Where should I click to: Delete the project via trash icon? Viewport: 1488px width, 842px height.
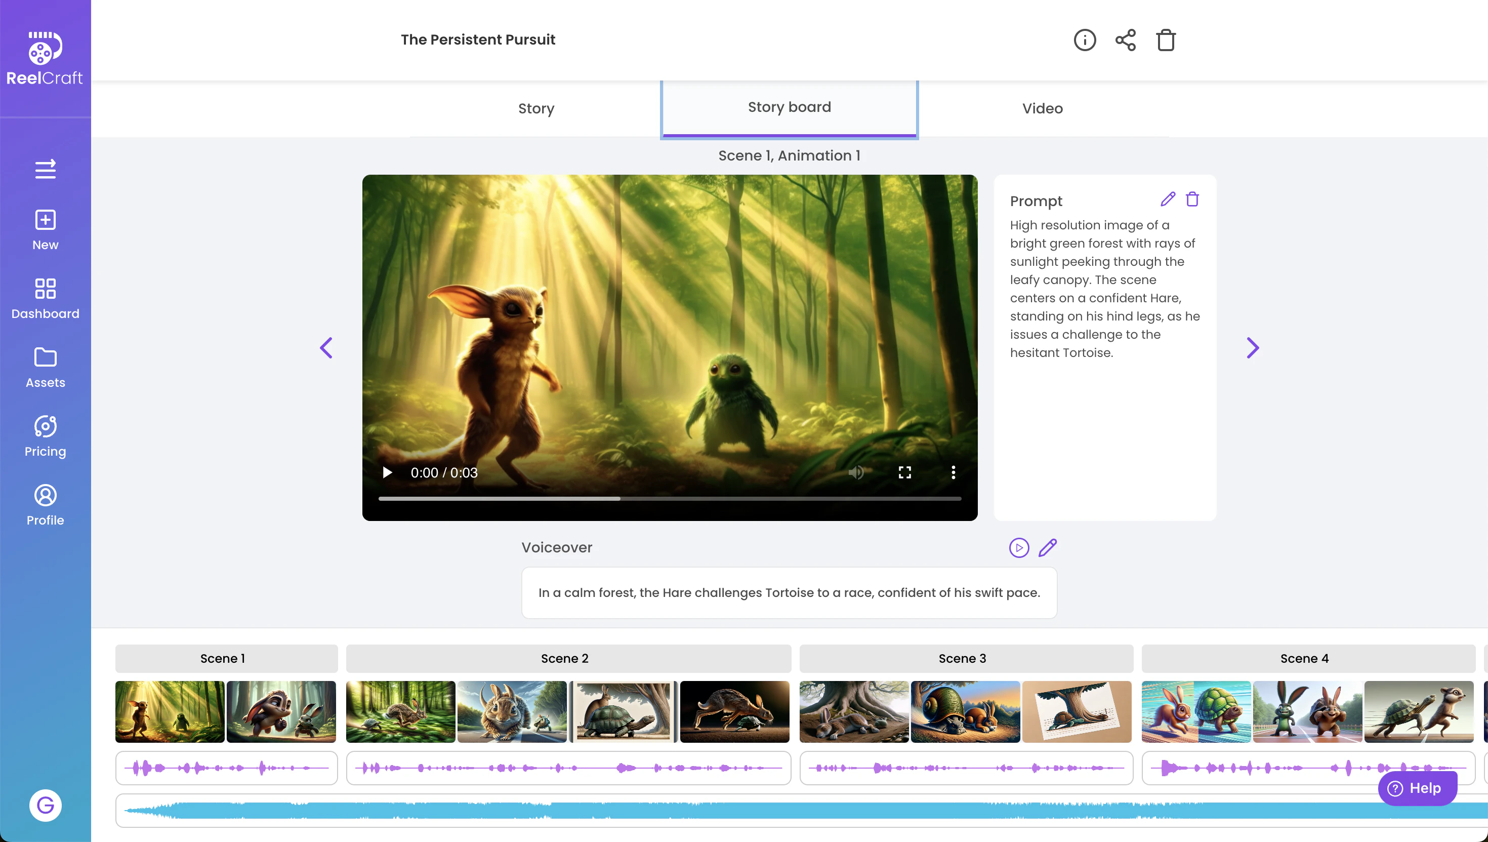pyautogui.click(x=1166, y=40)
